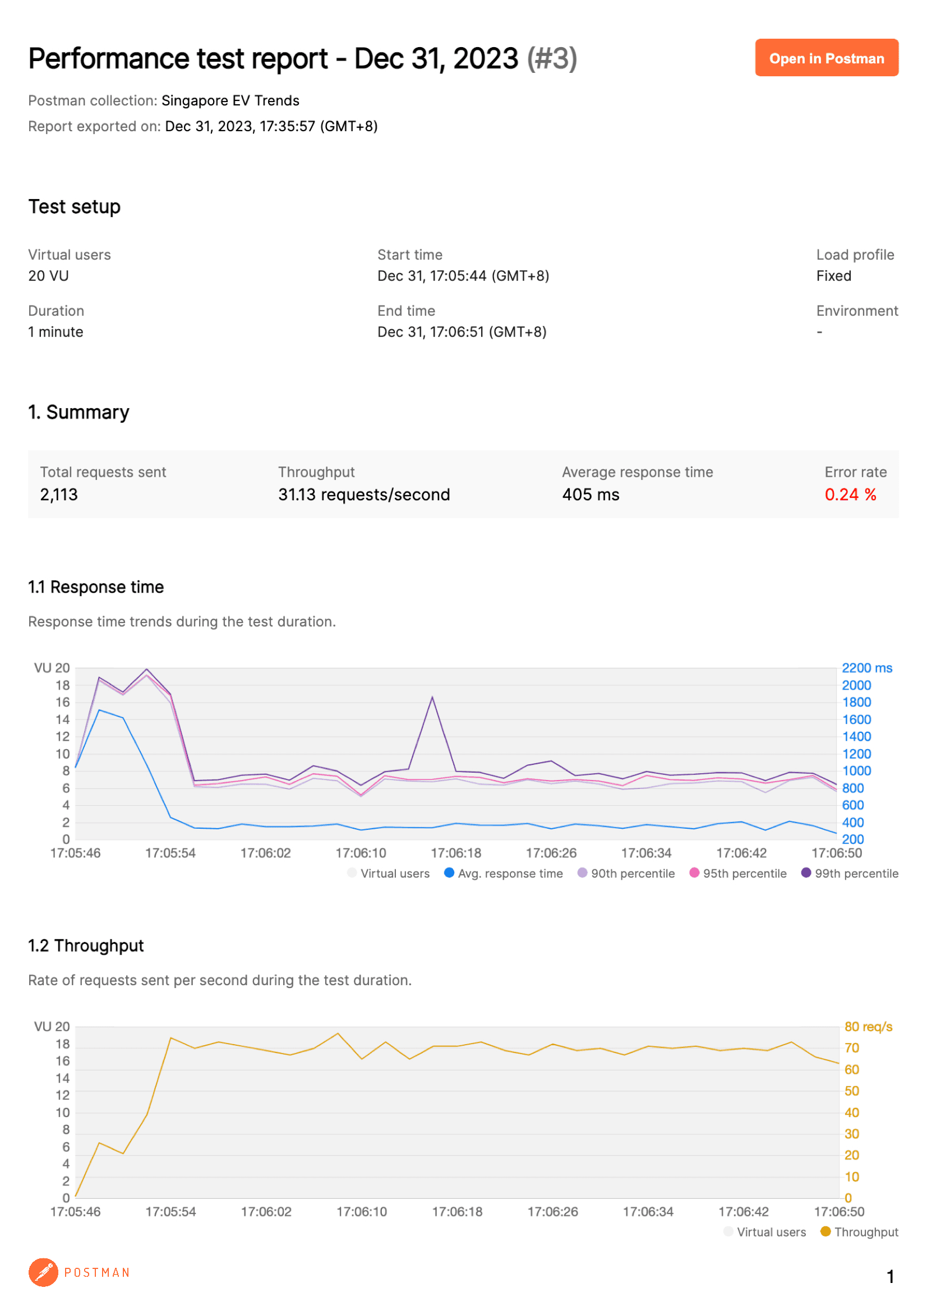Viewport: 927px width, 1311px height.
Task: Click the orange Throughput legend dot
Action: pyautogui.click(x=825, y=1231)
